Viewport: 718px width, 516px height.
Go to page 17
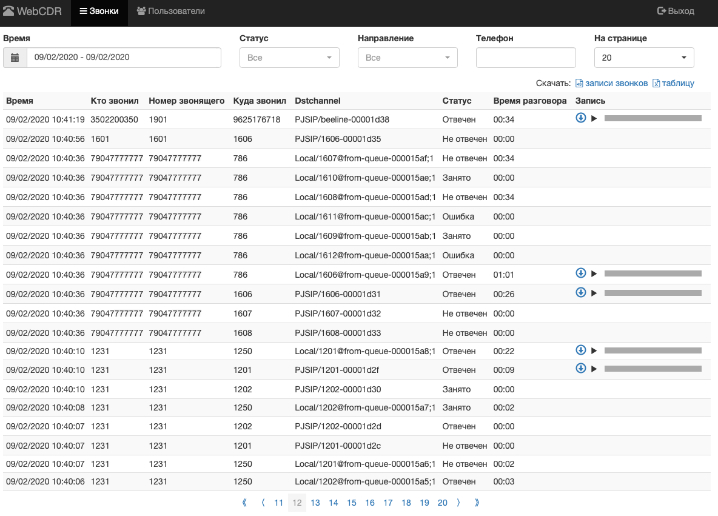388,503
